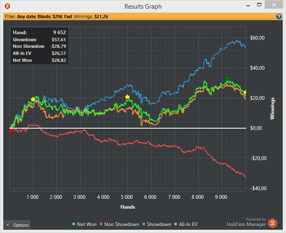Hide the Showdown line via legend
286x233 pixels.
pyautogui.click(x=159, y=224)
